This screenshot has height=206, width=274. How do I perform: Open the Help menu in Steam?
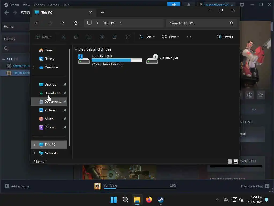[x=66, y=5]
